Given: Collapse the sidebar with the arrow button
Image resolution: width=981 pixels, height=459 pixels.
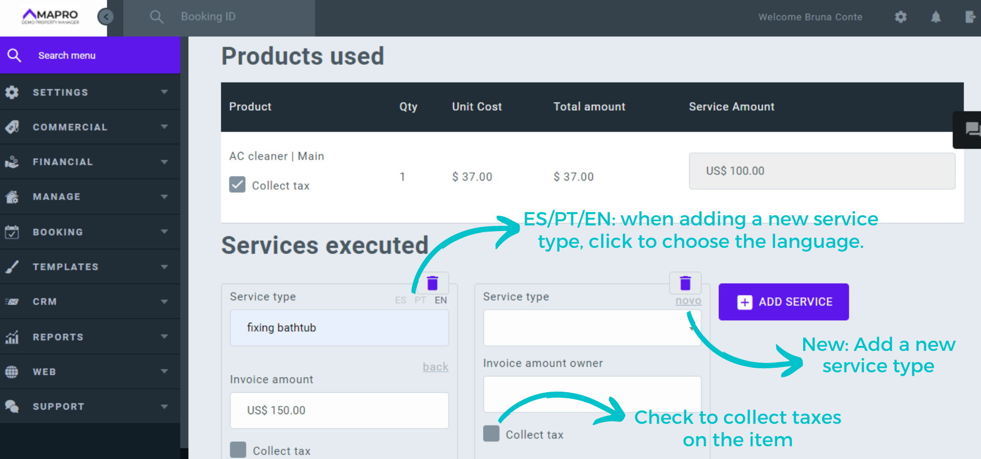Looking at the screenshot, I should point(106,17).
